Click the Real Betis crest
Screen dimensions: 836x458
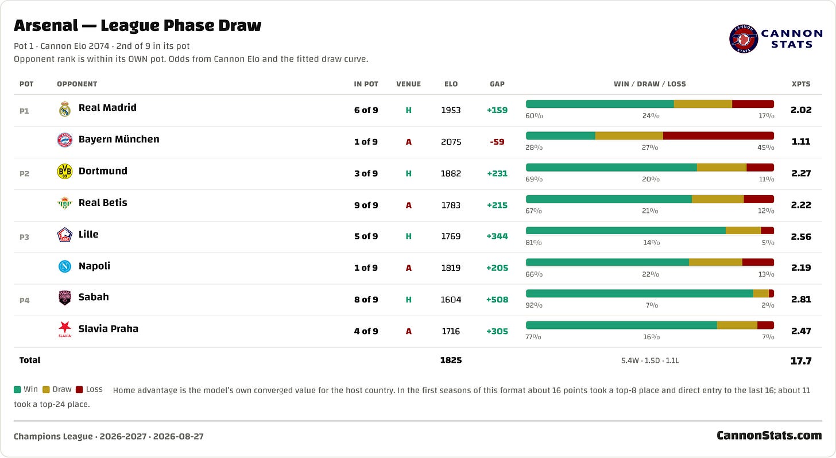click(65, 203)
